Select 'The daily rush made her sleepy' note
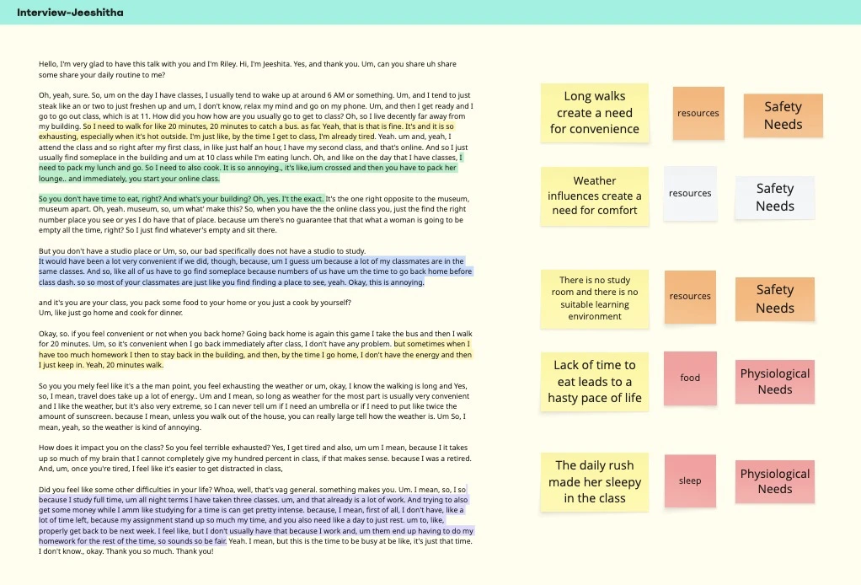The height and width of the screenshot is (585, 861). [x=594, y=481]
